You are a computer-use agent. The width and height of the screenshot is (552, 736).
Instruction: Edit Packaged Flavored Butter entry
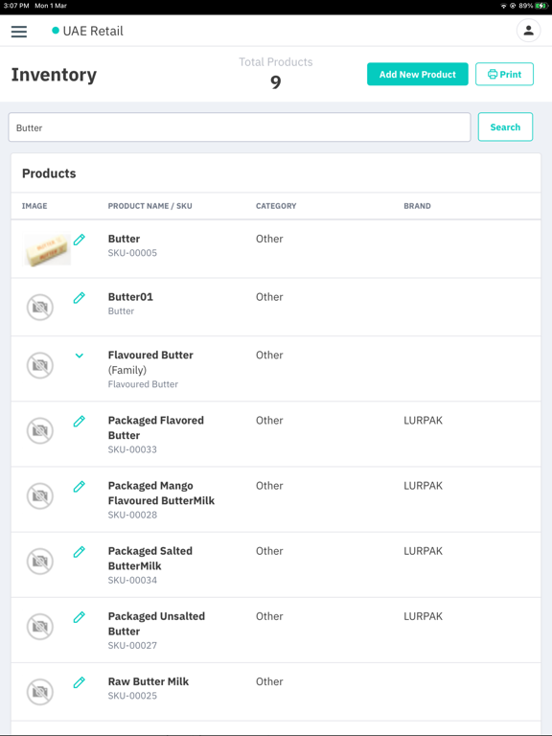click(80, 422)
